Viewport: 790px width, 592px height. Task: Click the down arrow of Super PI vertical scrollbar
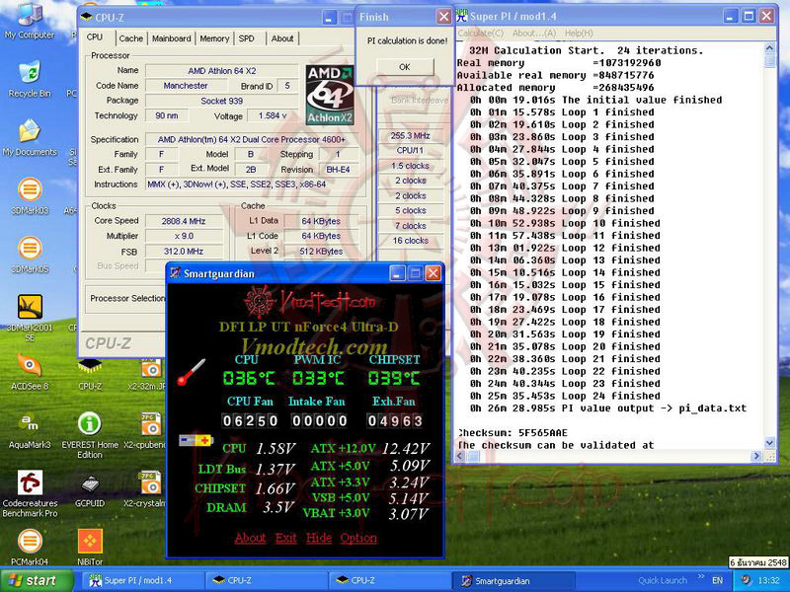click(769, 442)
